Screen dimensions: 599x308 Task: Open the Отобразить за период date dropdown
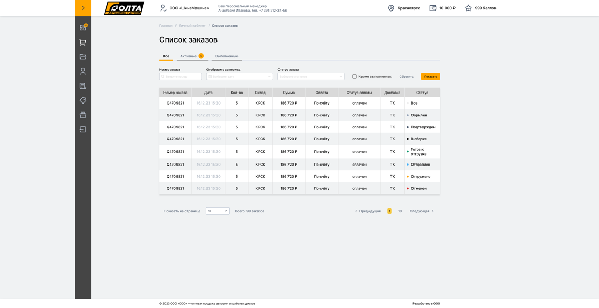[x=240, y=76]
